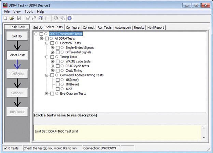Check the WRITE cycle tests checkbox

tap(58, 61)
